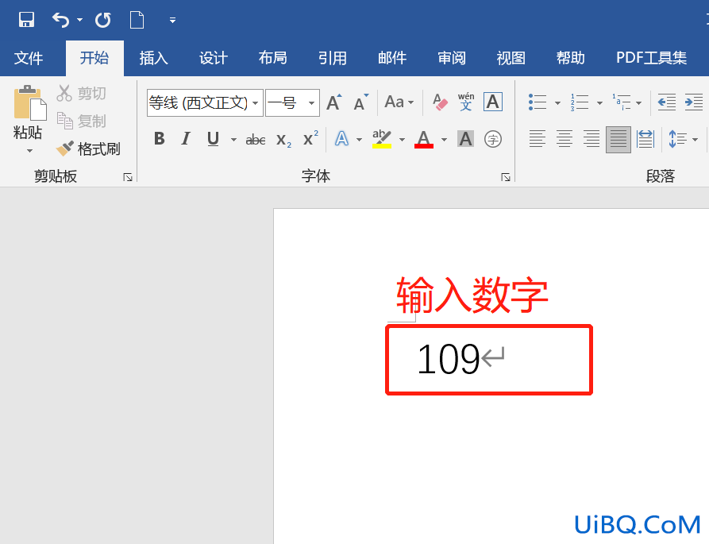The image size is (709, 544).
Task: Expand the numbering library dropdown arrow
Action: click(599, 103)
